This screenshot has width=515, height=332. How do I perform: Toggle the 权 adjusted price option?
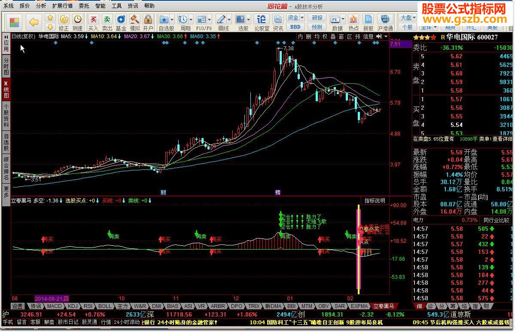click(325, 36)
